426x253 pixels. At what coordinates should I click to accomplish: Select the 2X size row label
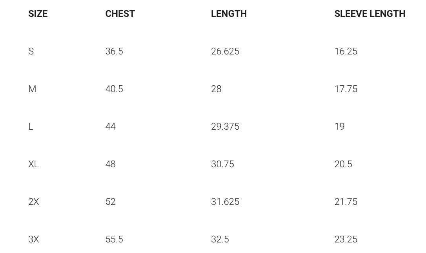point(34,202)
